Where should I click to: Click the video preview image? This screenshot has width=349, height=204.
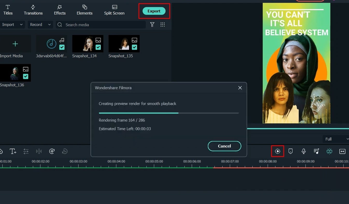tap(296, 63)
